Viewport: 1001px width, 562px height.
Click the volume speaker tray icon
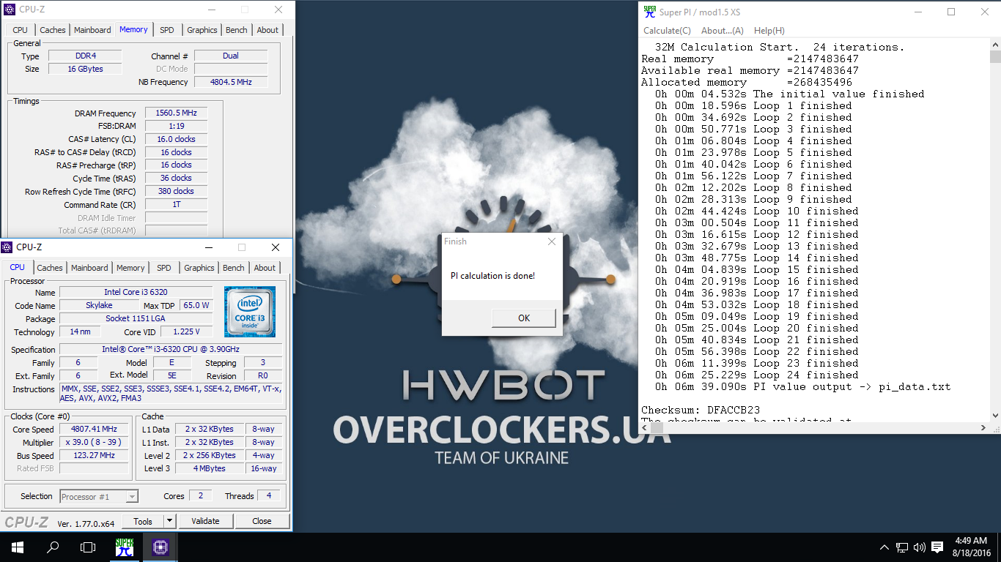tap(919, 547)
